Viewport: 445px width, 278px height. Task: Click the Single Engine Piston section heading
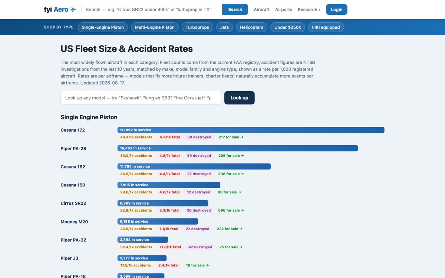[89, 117]
